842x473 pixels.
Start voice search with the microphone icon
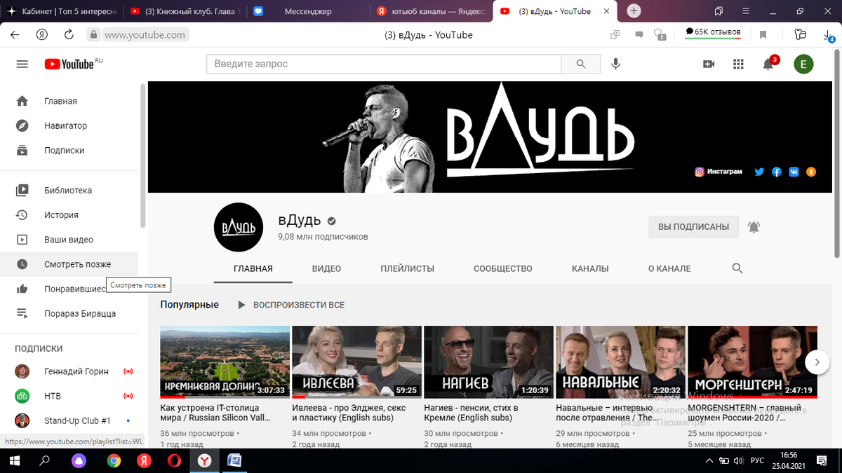click(x=615, y=64)
